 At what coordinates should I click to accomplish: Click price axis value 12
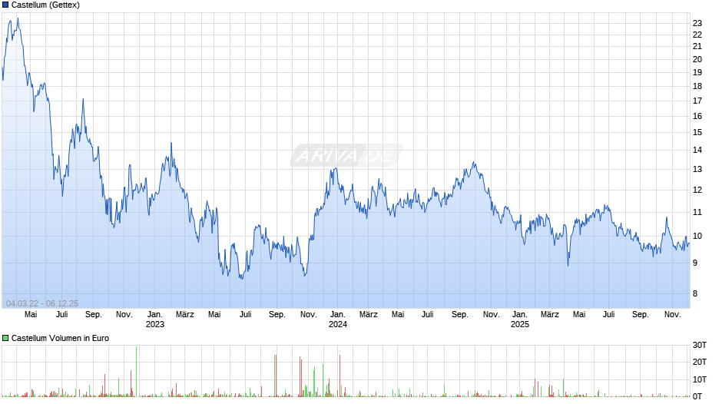[697, 190]
